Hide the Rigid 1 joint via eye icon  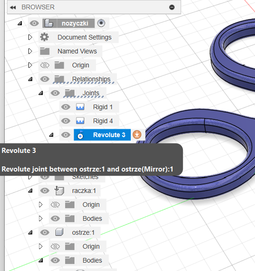(66, 107)
